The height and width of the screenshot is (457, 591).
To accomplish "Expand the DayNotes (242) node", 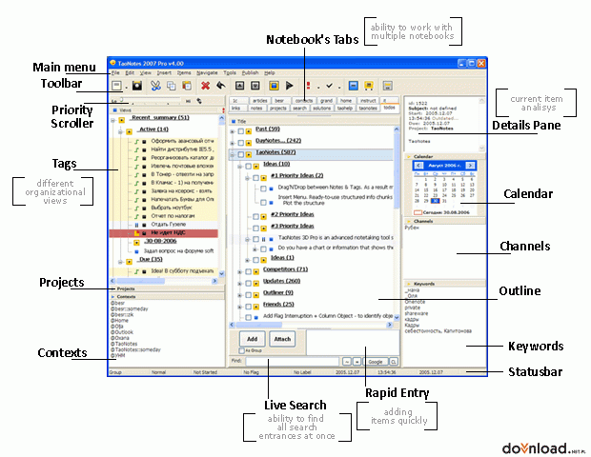I will 233,144.
